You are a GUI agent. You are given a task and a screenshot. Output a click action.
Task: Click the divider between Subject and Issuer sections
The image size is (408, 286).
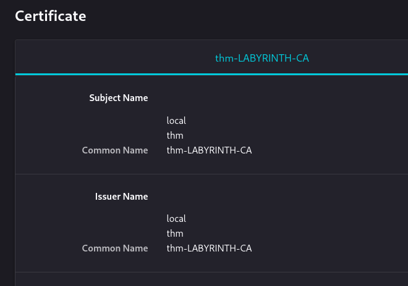point(211,174)
